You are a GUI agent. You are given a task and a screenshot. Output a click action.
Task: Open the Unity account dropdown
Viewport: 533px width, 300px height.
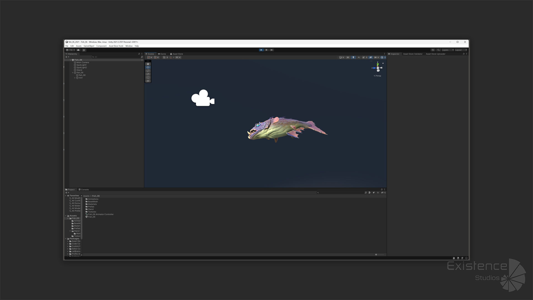coord(71,50)
